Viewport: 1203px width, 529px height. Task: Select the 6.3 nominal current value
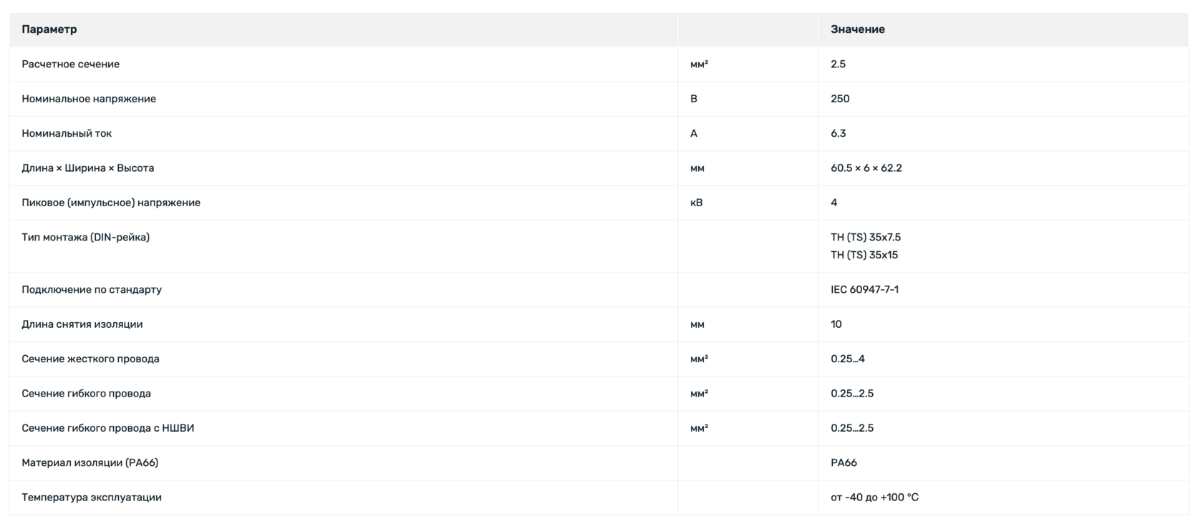838,134
